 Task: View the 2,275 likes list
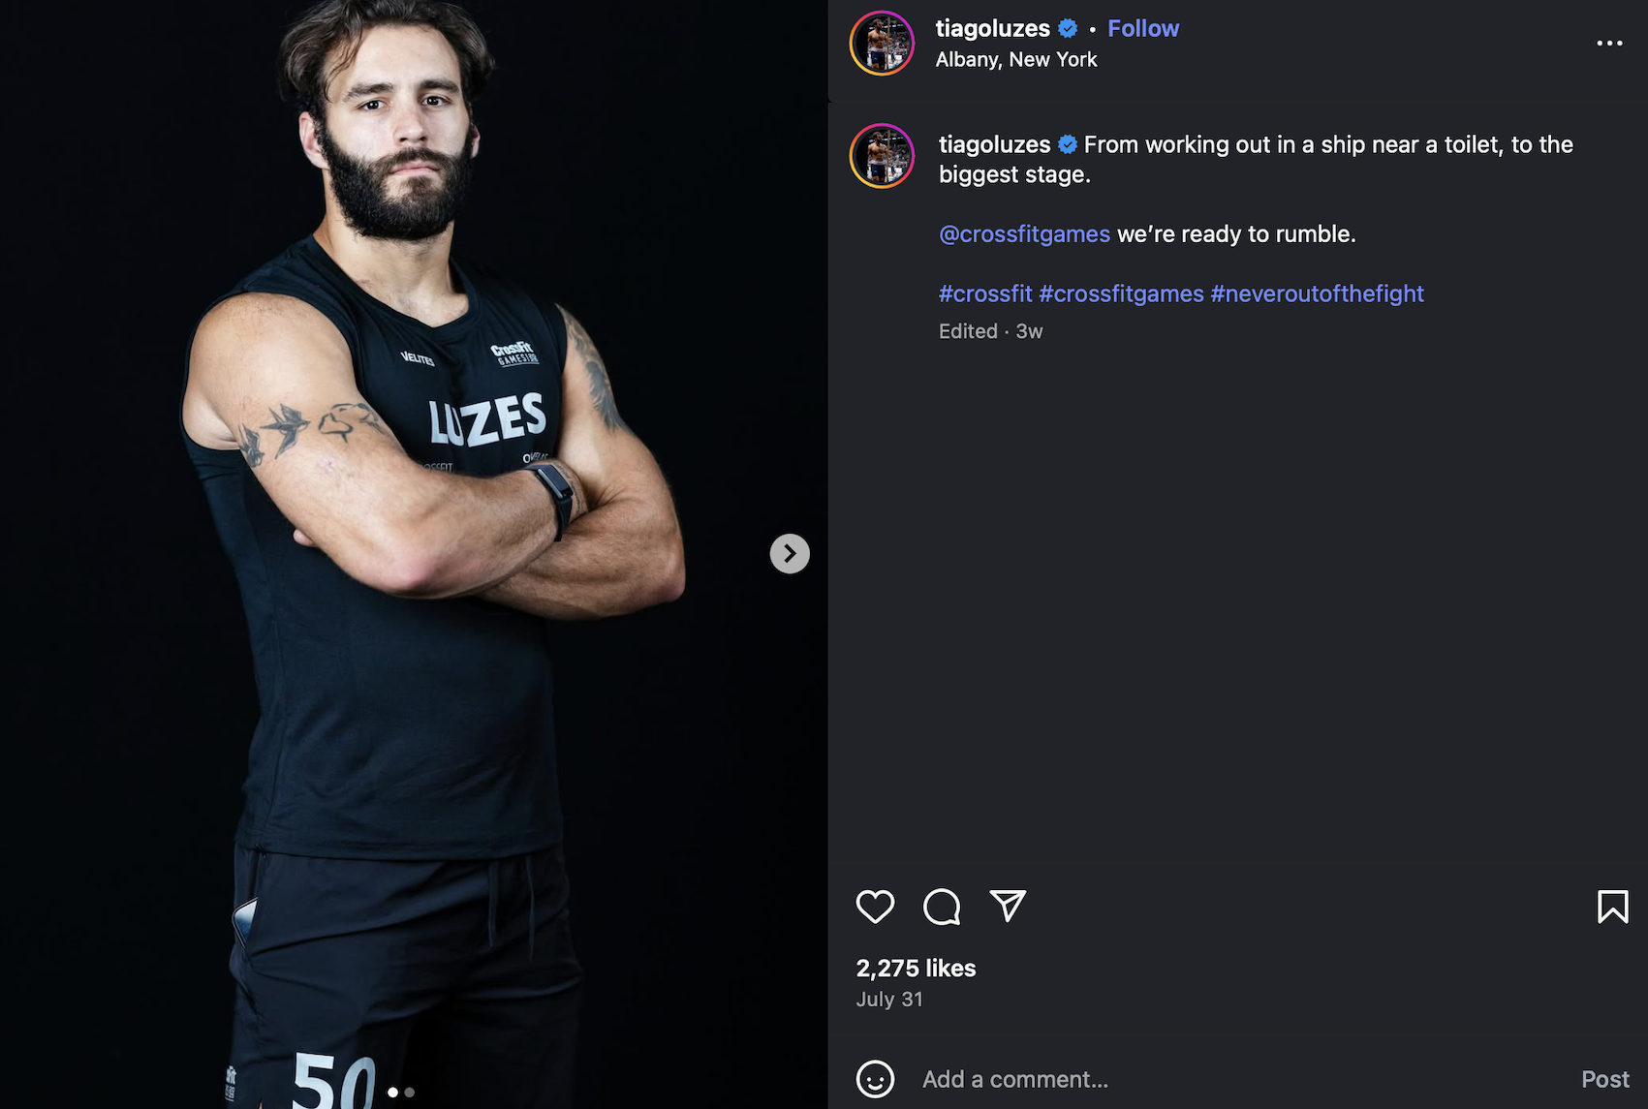click(x=916, y=969)
